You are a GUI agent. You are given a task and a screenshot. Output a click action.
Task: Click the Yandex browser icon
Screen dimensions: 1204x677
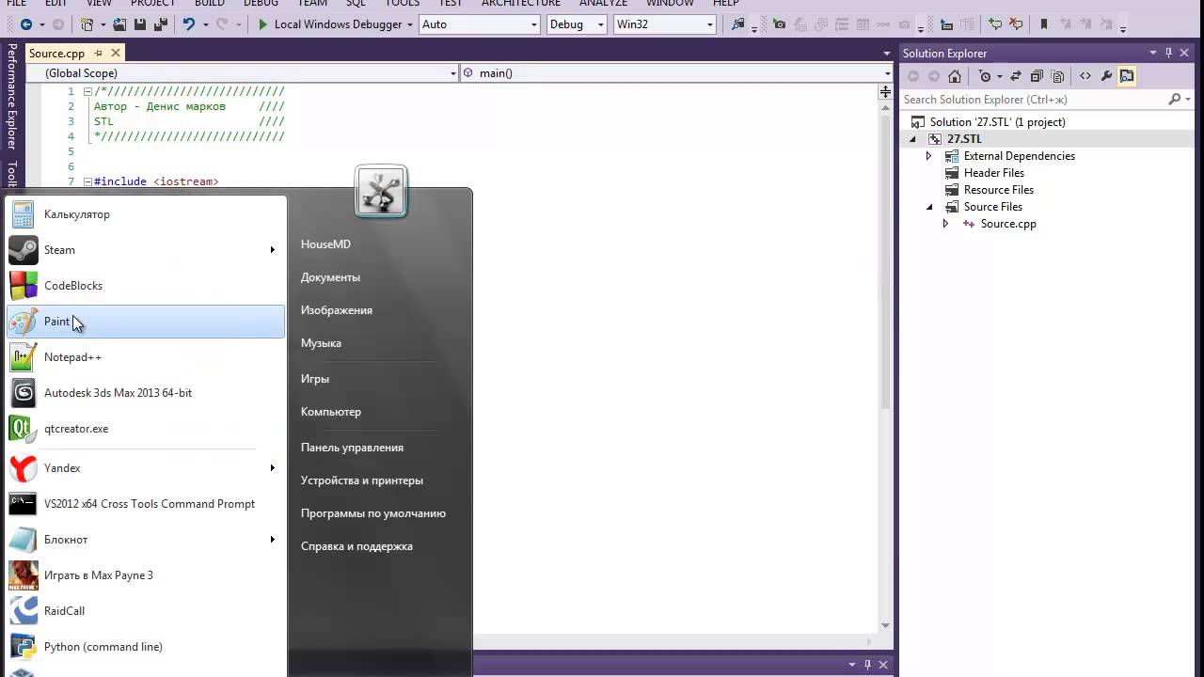[24, 468]
